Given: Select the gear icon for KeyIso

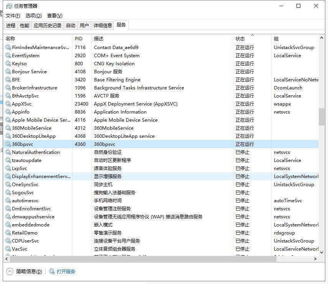Looking at the screenshot, I should click(8, 64).
